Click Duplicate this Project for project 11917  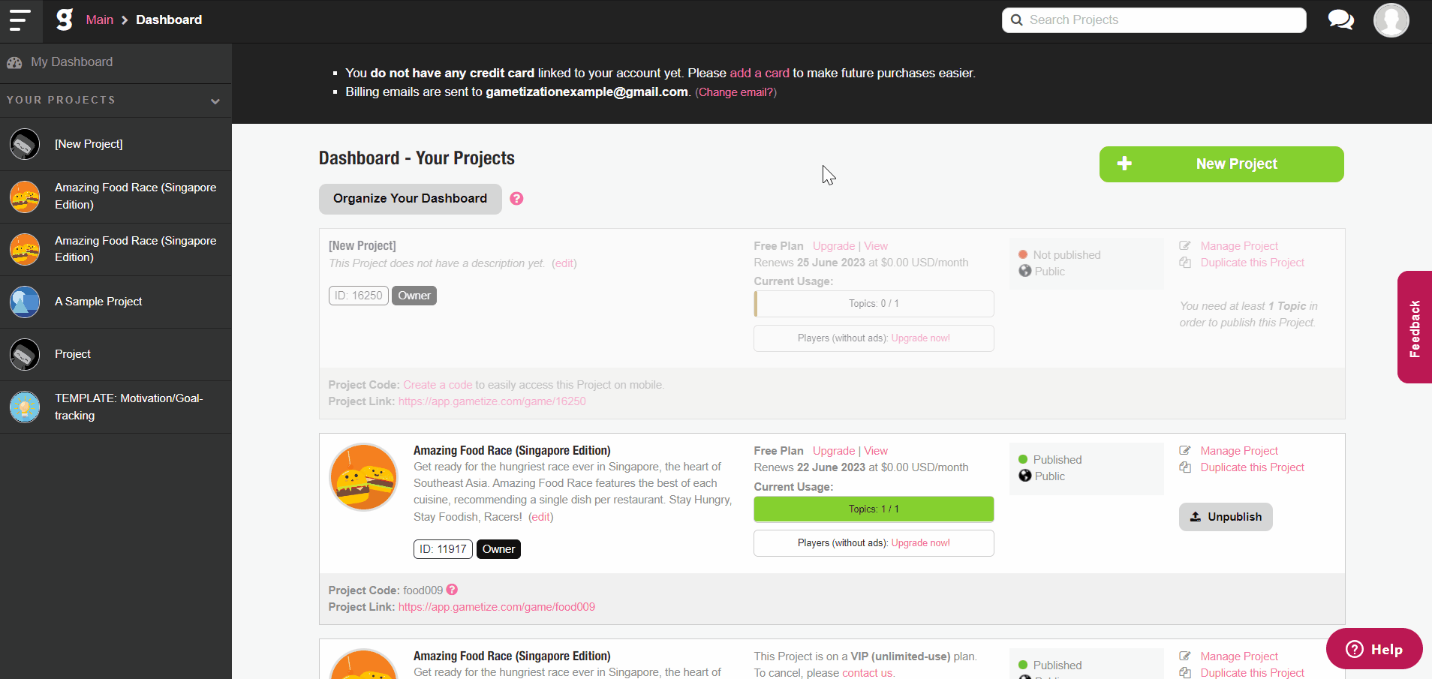pos(1253,467)
